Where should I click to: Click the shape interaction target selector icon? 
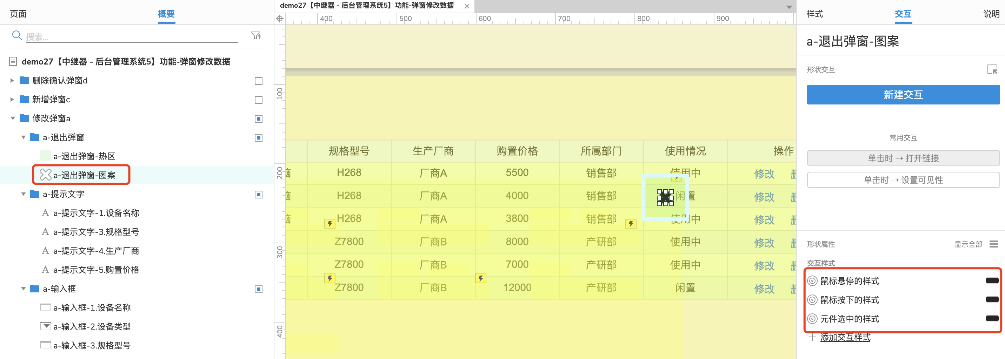pos(992,69)
